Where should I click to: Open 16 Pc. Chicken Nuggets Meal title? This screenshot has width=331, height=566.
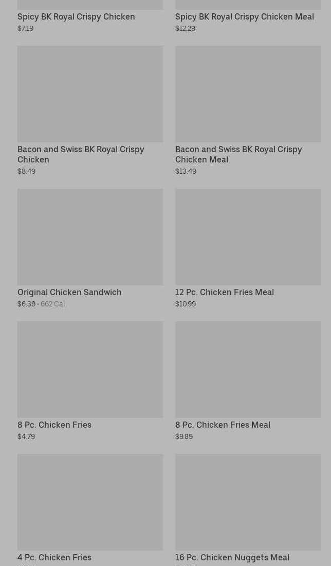pos(232,557)
